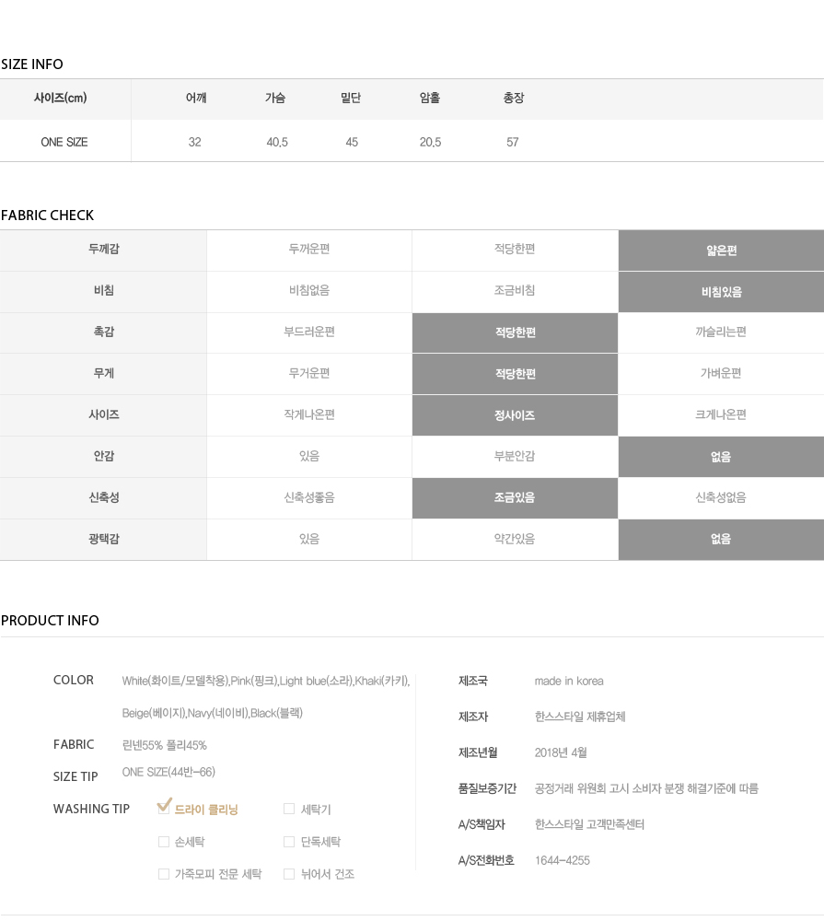824x921 pixels.
Task: Check the 세탁기 washing option box
Action: point(289,809)
